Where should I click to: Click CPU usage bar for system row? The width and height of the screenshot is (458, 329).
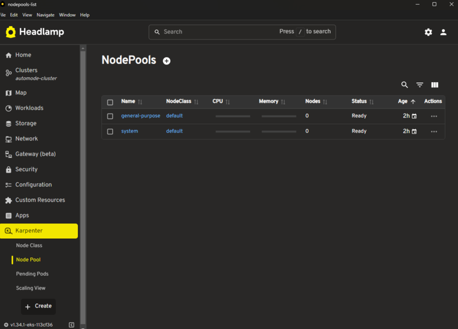tap(233, 131)
